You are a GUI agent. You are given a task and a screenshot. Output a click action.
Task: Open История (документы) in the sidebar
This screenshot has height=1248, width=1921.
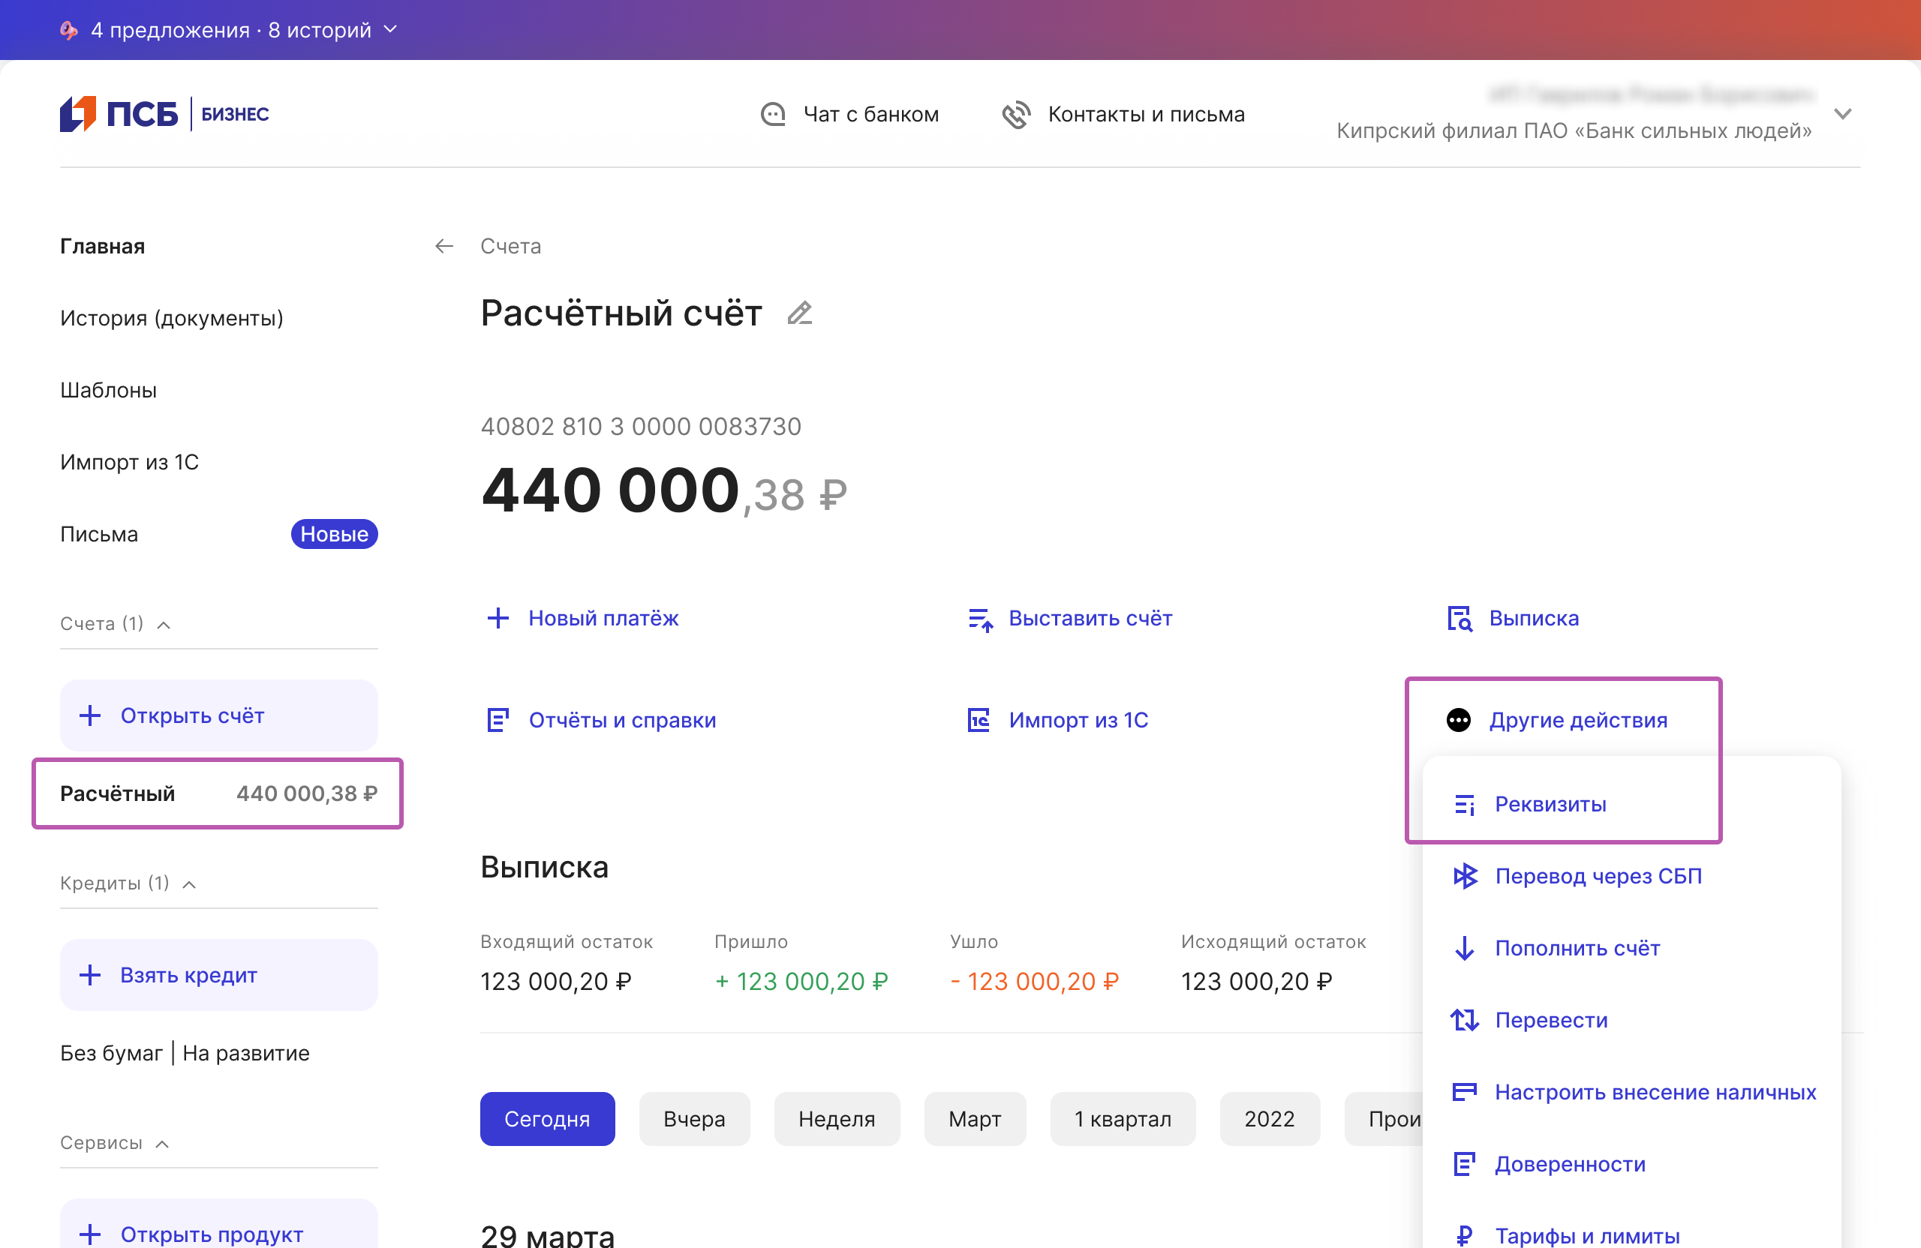[x=172, y=318]
